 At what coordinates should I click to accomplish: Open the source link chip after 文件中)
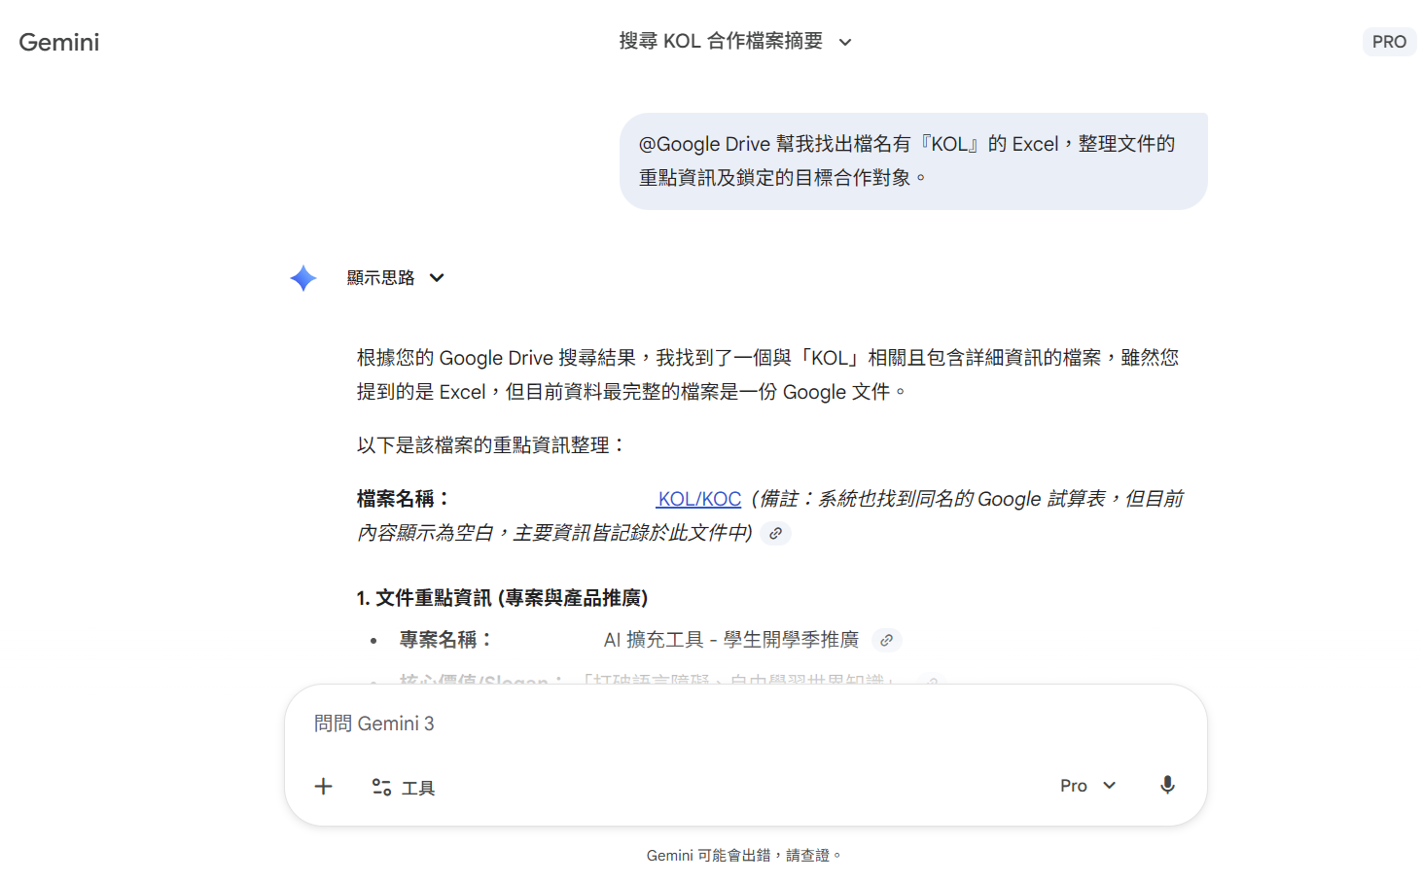(x=775, y=533)
